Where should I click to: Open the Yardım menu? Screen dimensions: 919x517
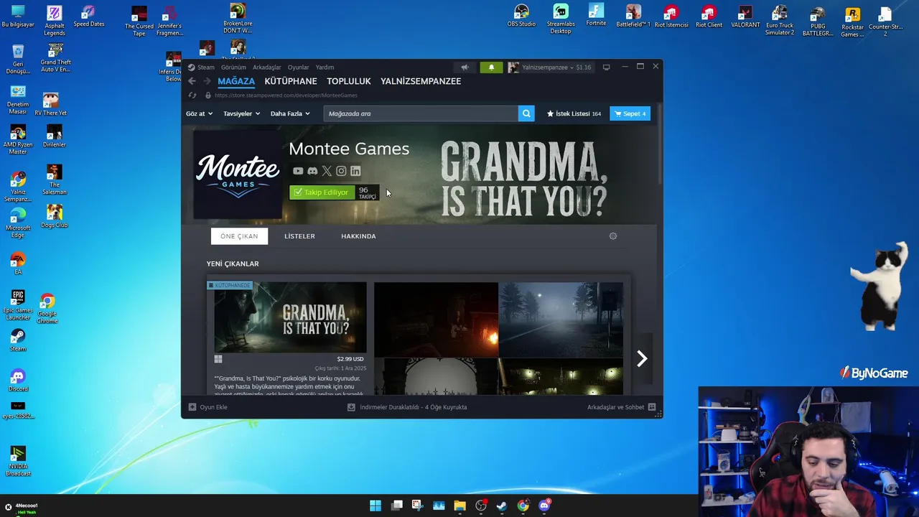point(325,67)
